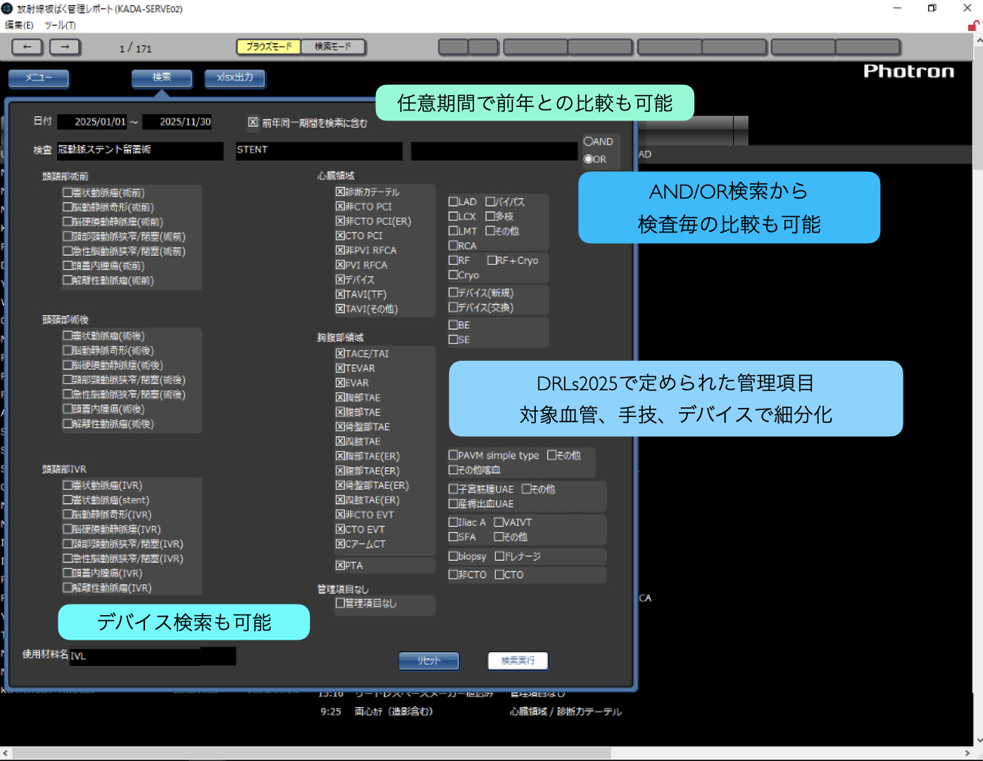
Task: Switch to 検索モード
Action: 333,47
